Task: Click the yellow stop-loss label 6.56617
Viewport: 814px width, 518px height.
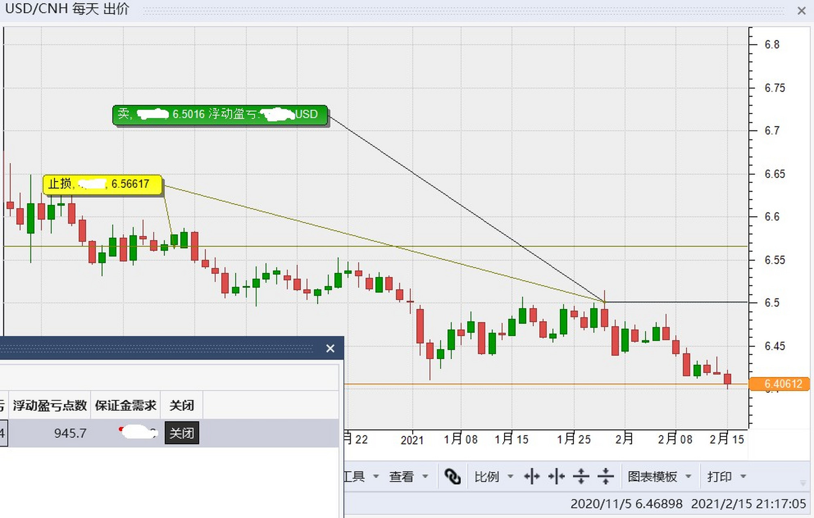Action: pos(102,185)
